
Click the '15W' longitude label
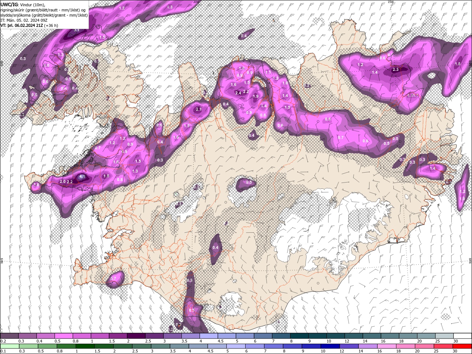click(x=391, y=2)
